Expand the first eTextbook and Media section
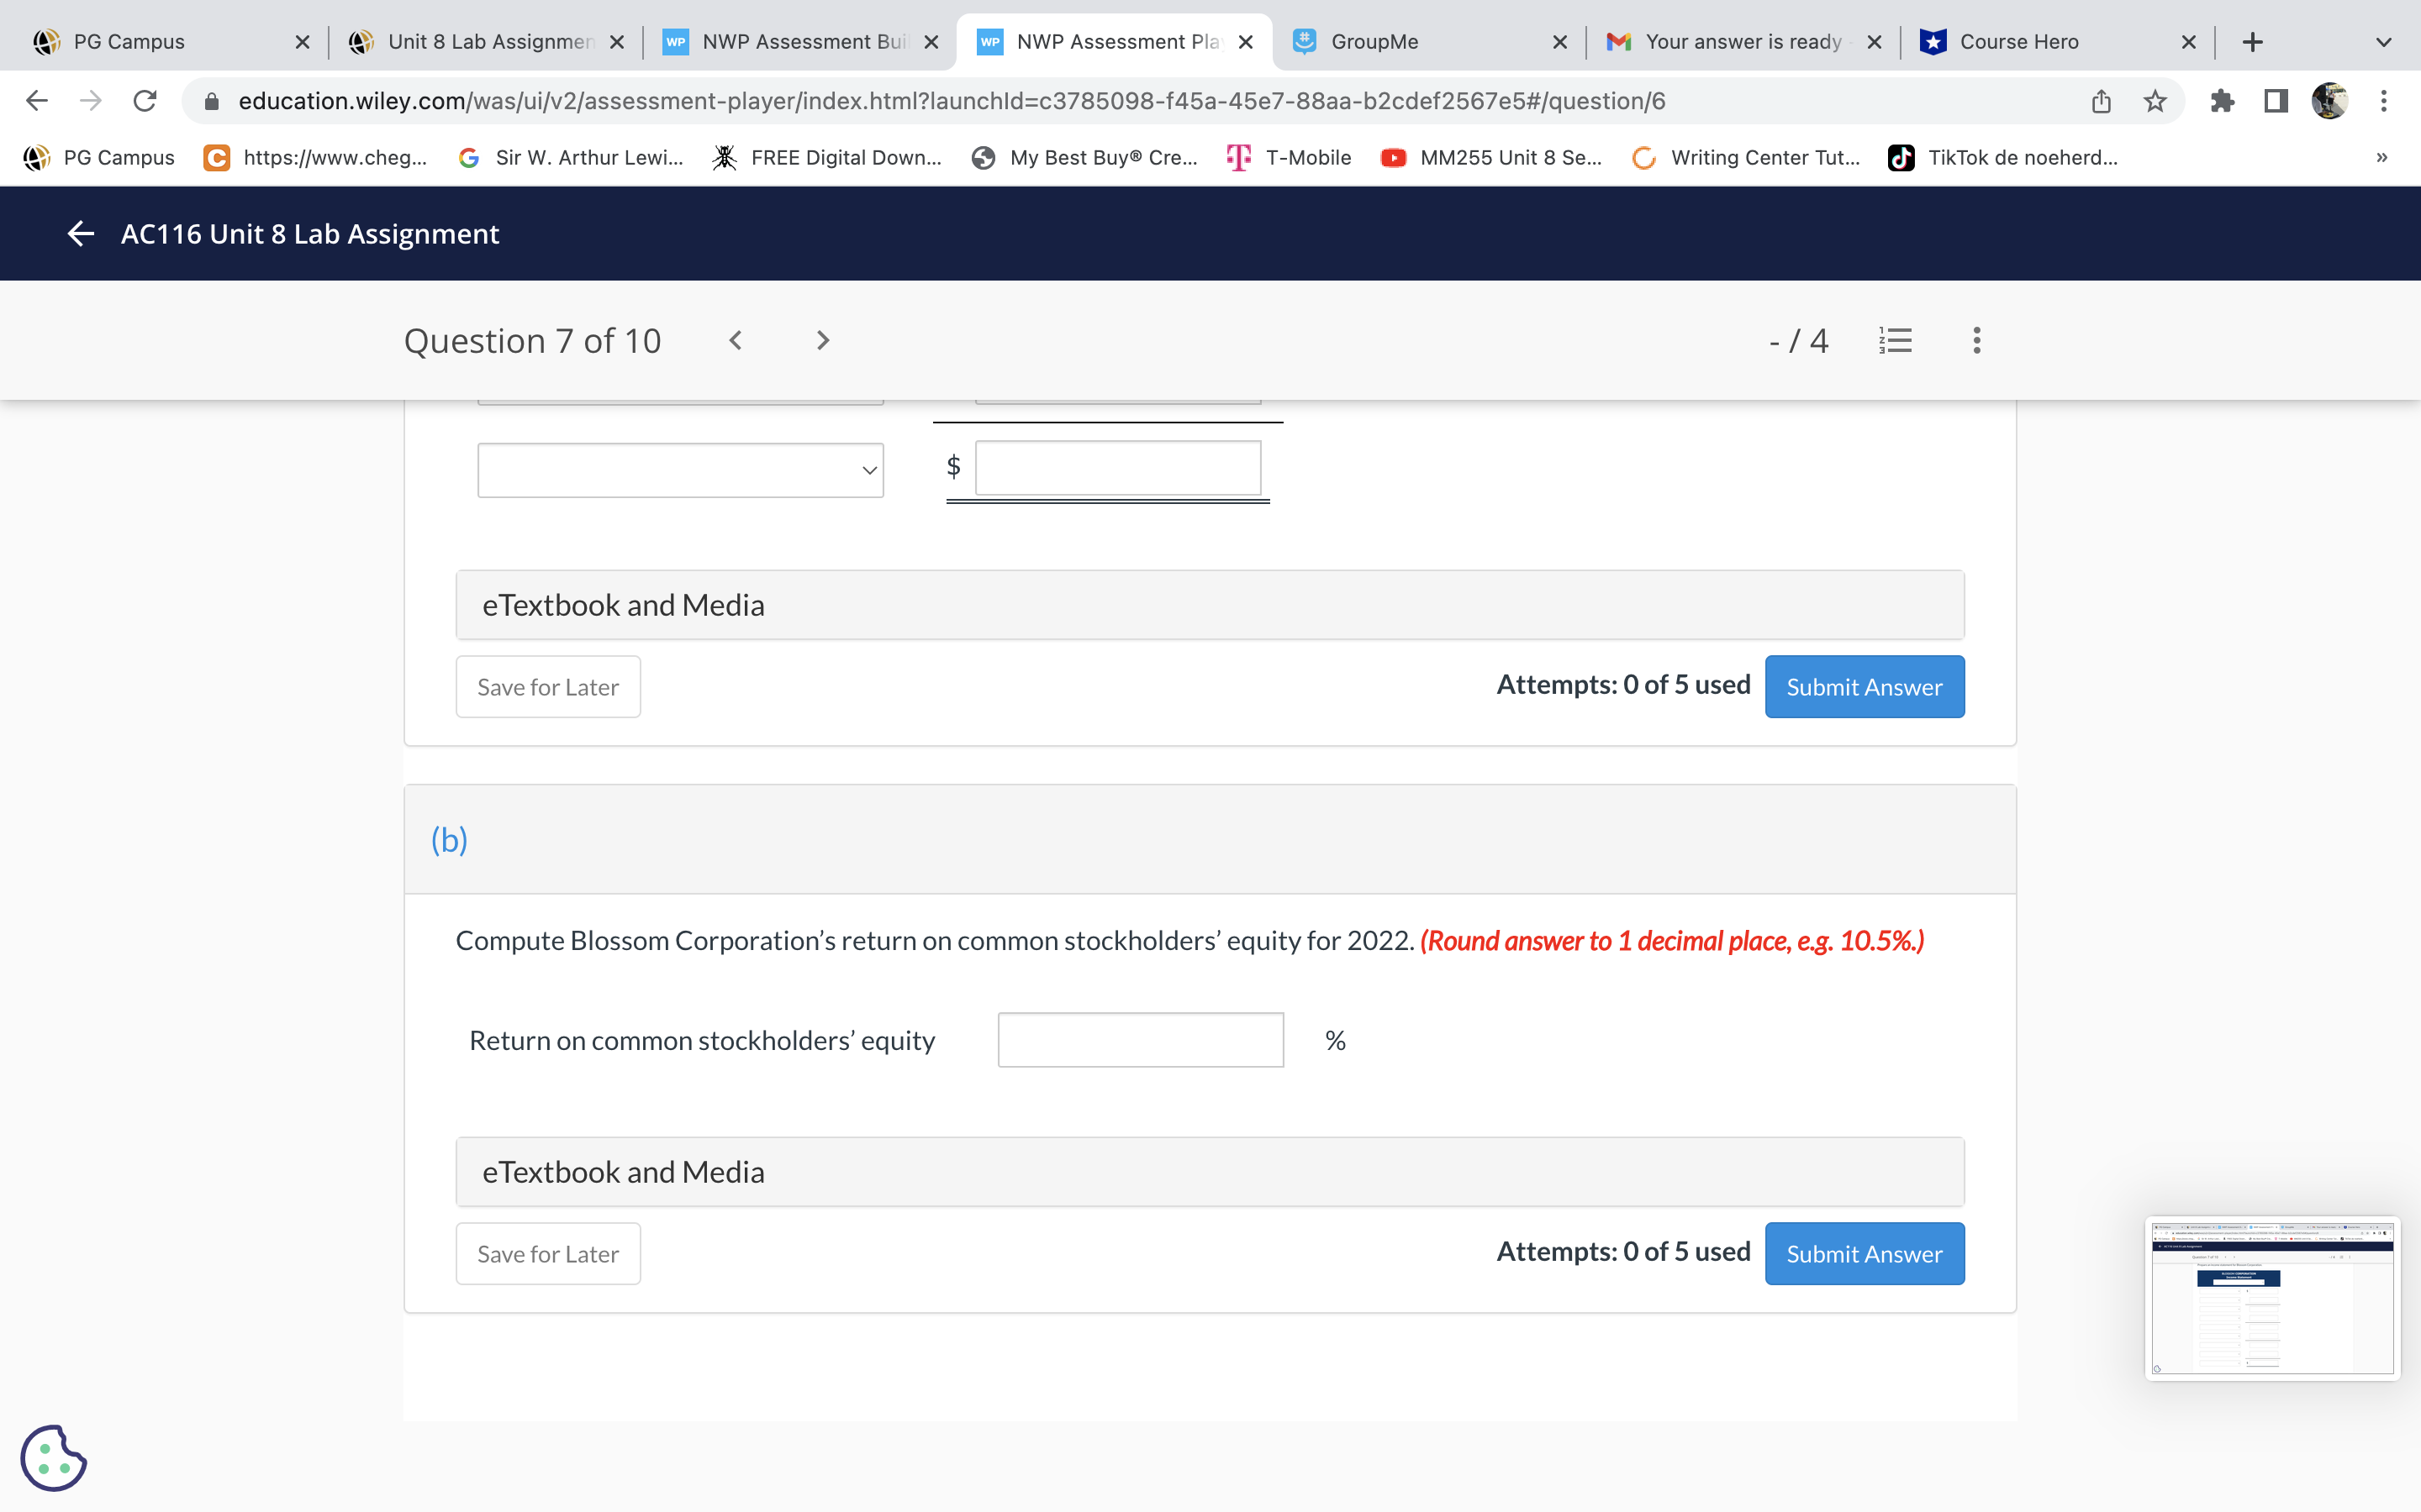Screen dimensions: 2421x1512 coord(1210,605)
